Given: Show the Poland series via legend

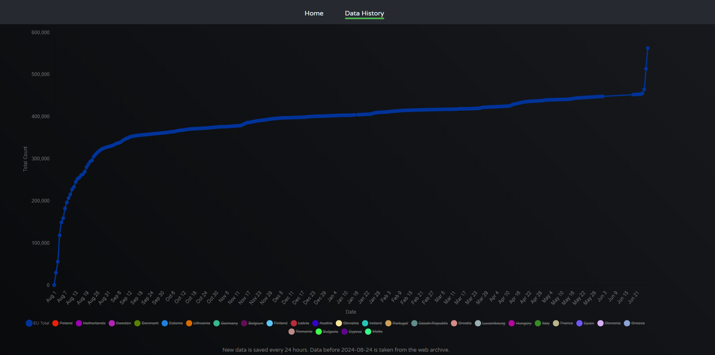Looking at the screenshot, I should pyautogui.click(x=62, y=323).
